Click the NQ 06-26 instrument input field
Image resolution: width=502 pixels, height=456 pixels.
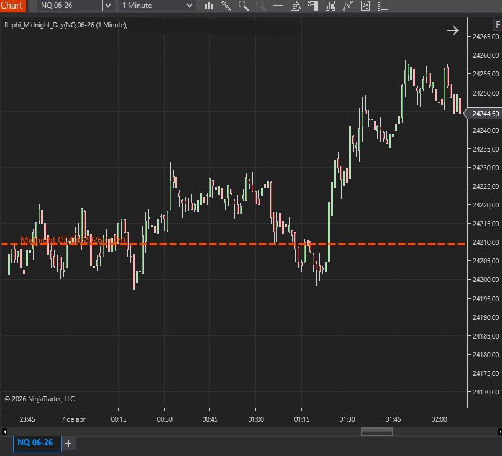pos(68,6)
